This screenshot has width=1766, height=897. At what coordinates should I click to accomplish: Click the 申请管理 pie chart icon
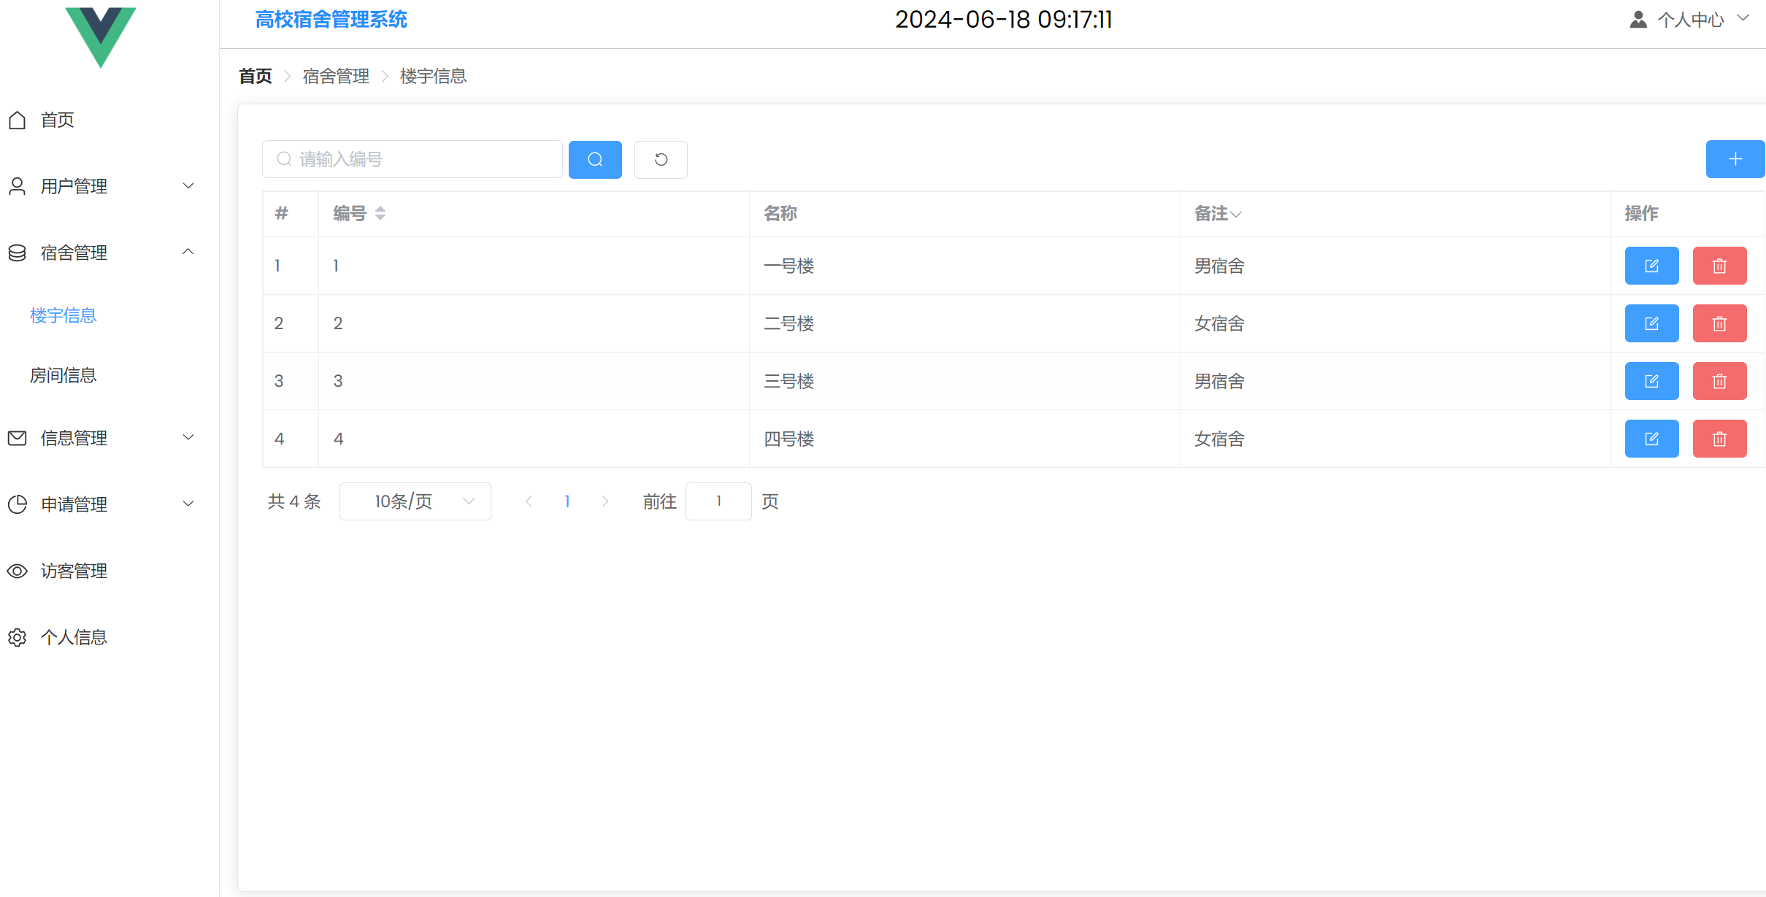tap(18, 504)
